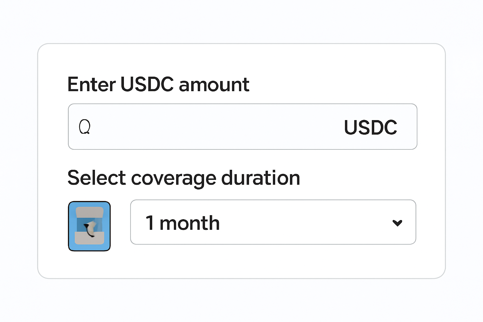
Task: Click the "Select coverage duration" label
Action: pyautogui.click(x=184, y=178)
